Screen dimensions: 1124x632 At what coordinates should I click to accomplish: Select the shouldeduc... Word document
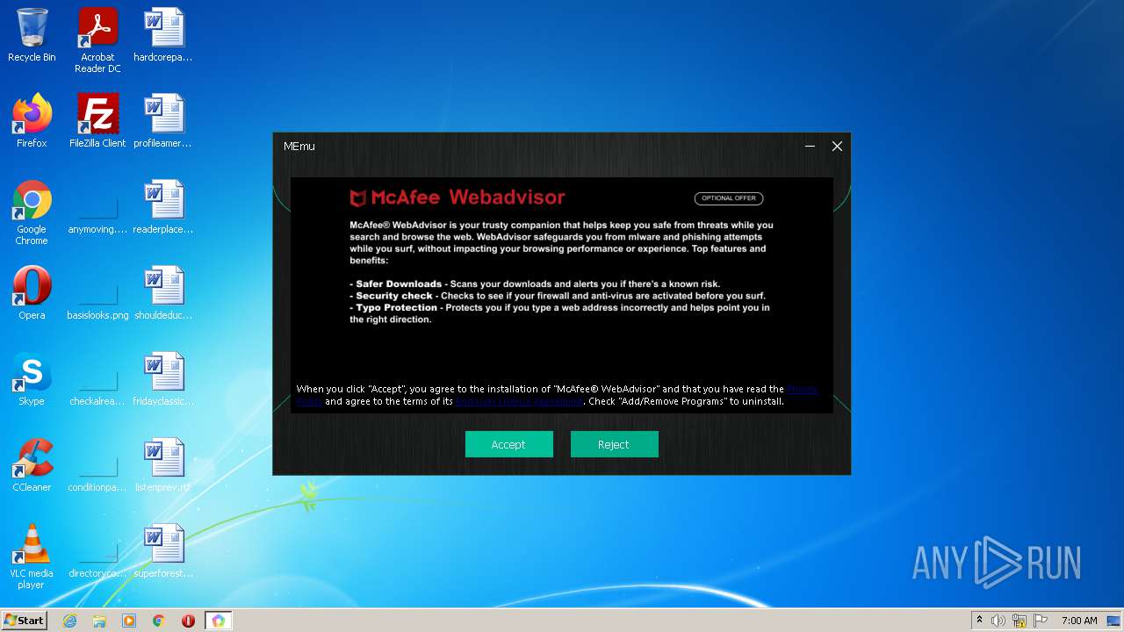pos(163,293)
